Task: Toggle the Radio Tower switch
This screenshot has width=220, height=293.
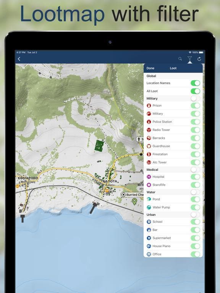Action: 195,130
